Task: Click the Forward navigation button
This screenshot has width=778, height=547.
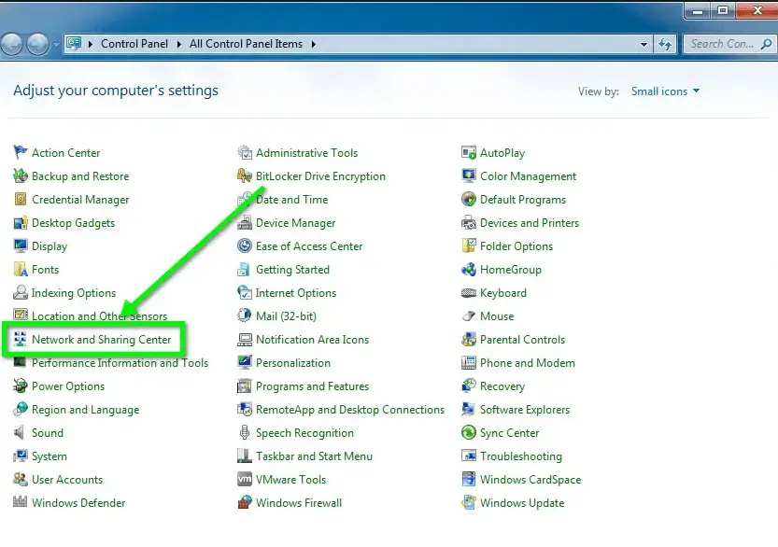Action: tap(37, 45)
